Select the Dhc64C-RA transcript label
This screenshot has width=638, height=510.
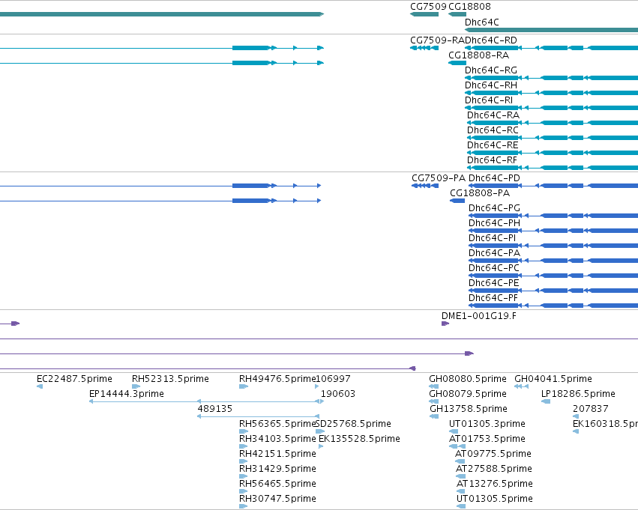(x=493, y=115)
